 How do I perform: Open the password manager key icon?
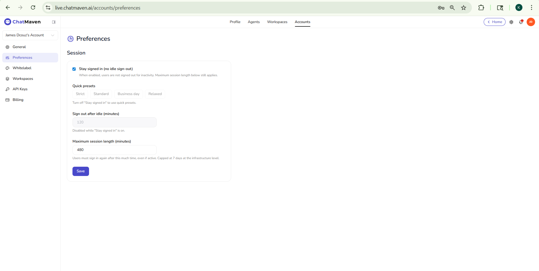[x=441, y=8]
